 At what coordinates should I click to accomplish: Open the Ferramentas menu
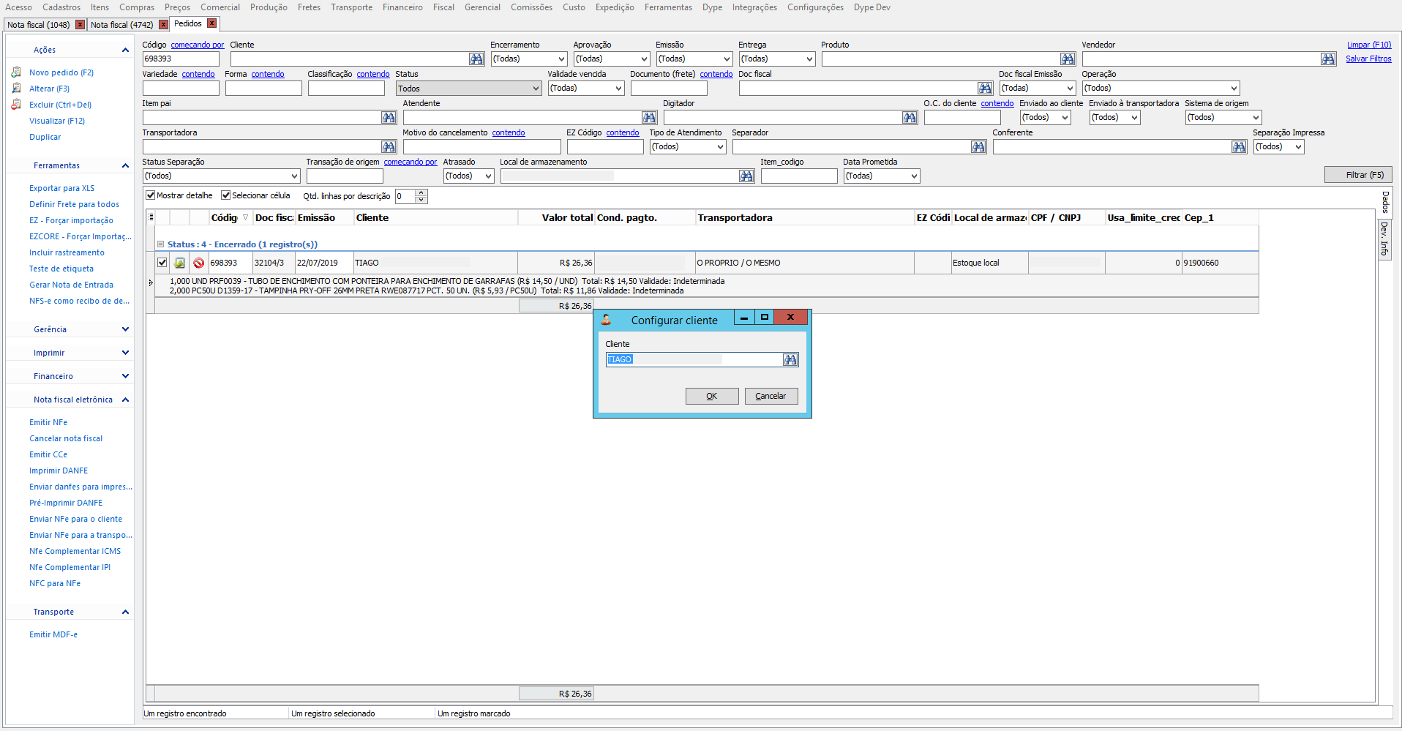coord(668,7)
